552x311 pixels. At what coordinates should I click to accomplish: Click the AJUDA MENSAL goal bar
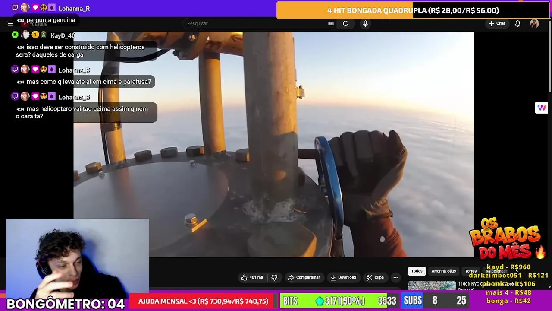click(x=203, y=301)
